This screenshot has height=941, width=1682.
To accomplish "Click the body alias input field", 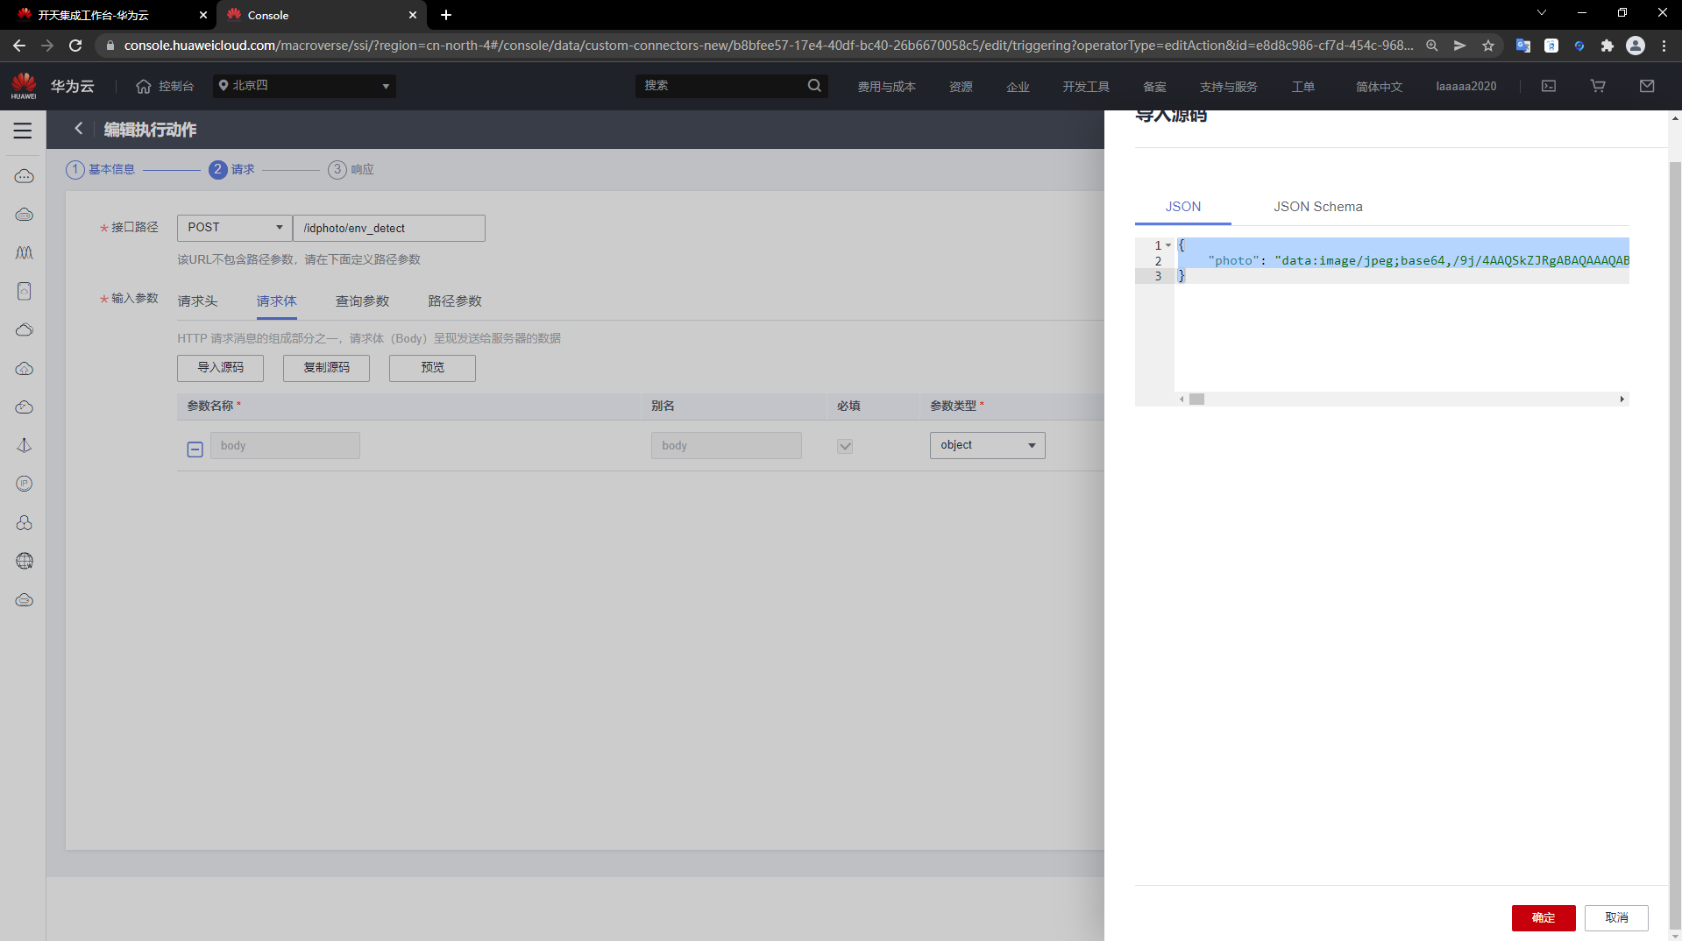I will pos(727,445).
